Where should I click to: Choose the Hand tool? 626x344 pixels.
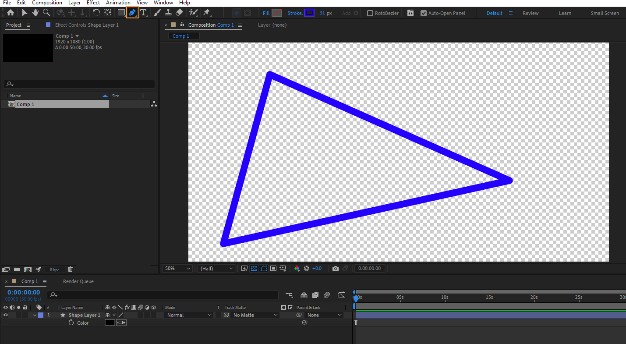35,13
